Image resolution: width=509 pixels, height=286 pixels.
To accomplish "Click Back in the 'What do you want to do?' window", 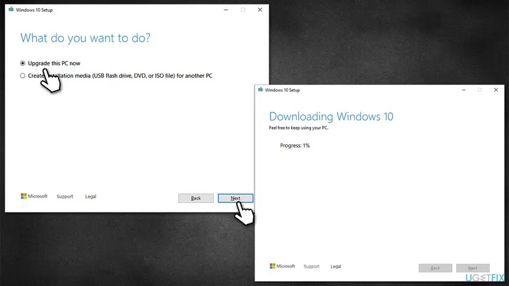I will click(195, 198).
